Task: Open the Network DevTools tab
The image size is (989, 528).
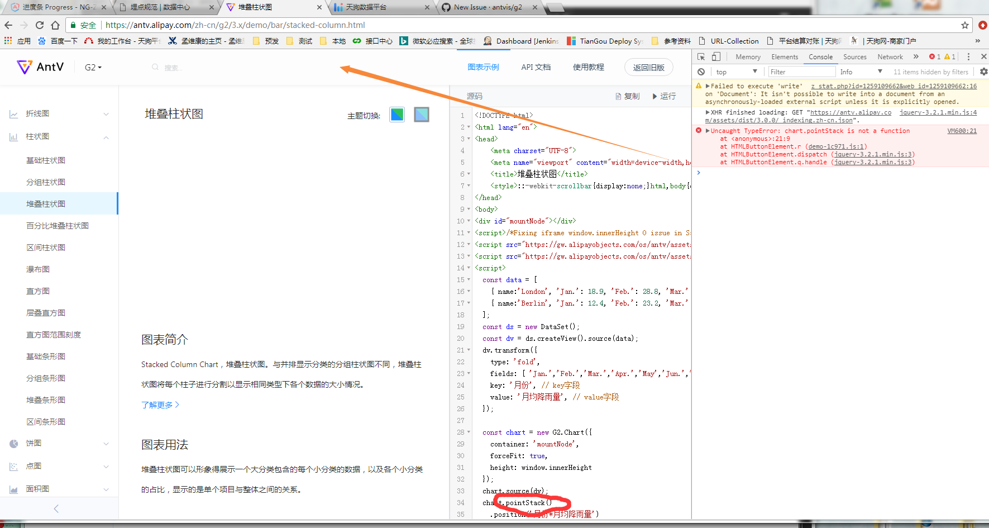Action: (x=890, y=57)
